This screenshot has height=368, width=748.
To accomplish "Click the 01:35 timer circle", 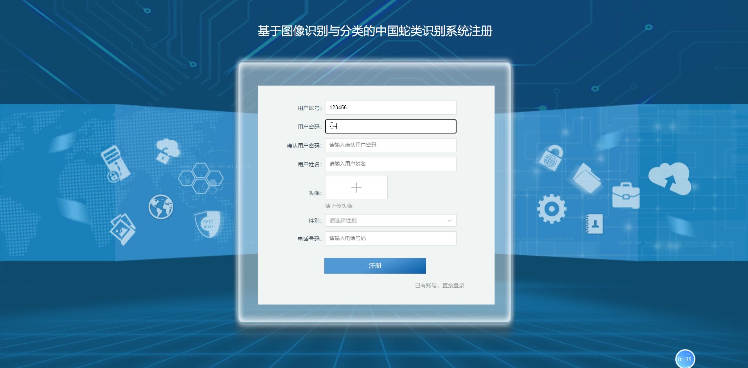I will 685,359.
